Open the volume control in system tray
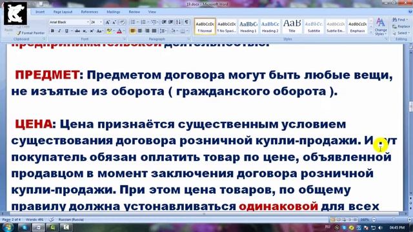The image size is (413, 232). point(380,227)
